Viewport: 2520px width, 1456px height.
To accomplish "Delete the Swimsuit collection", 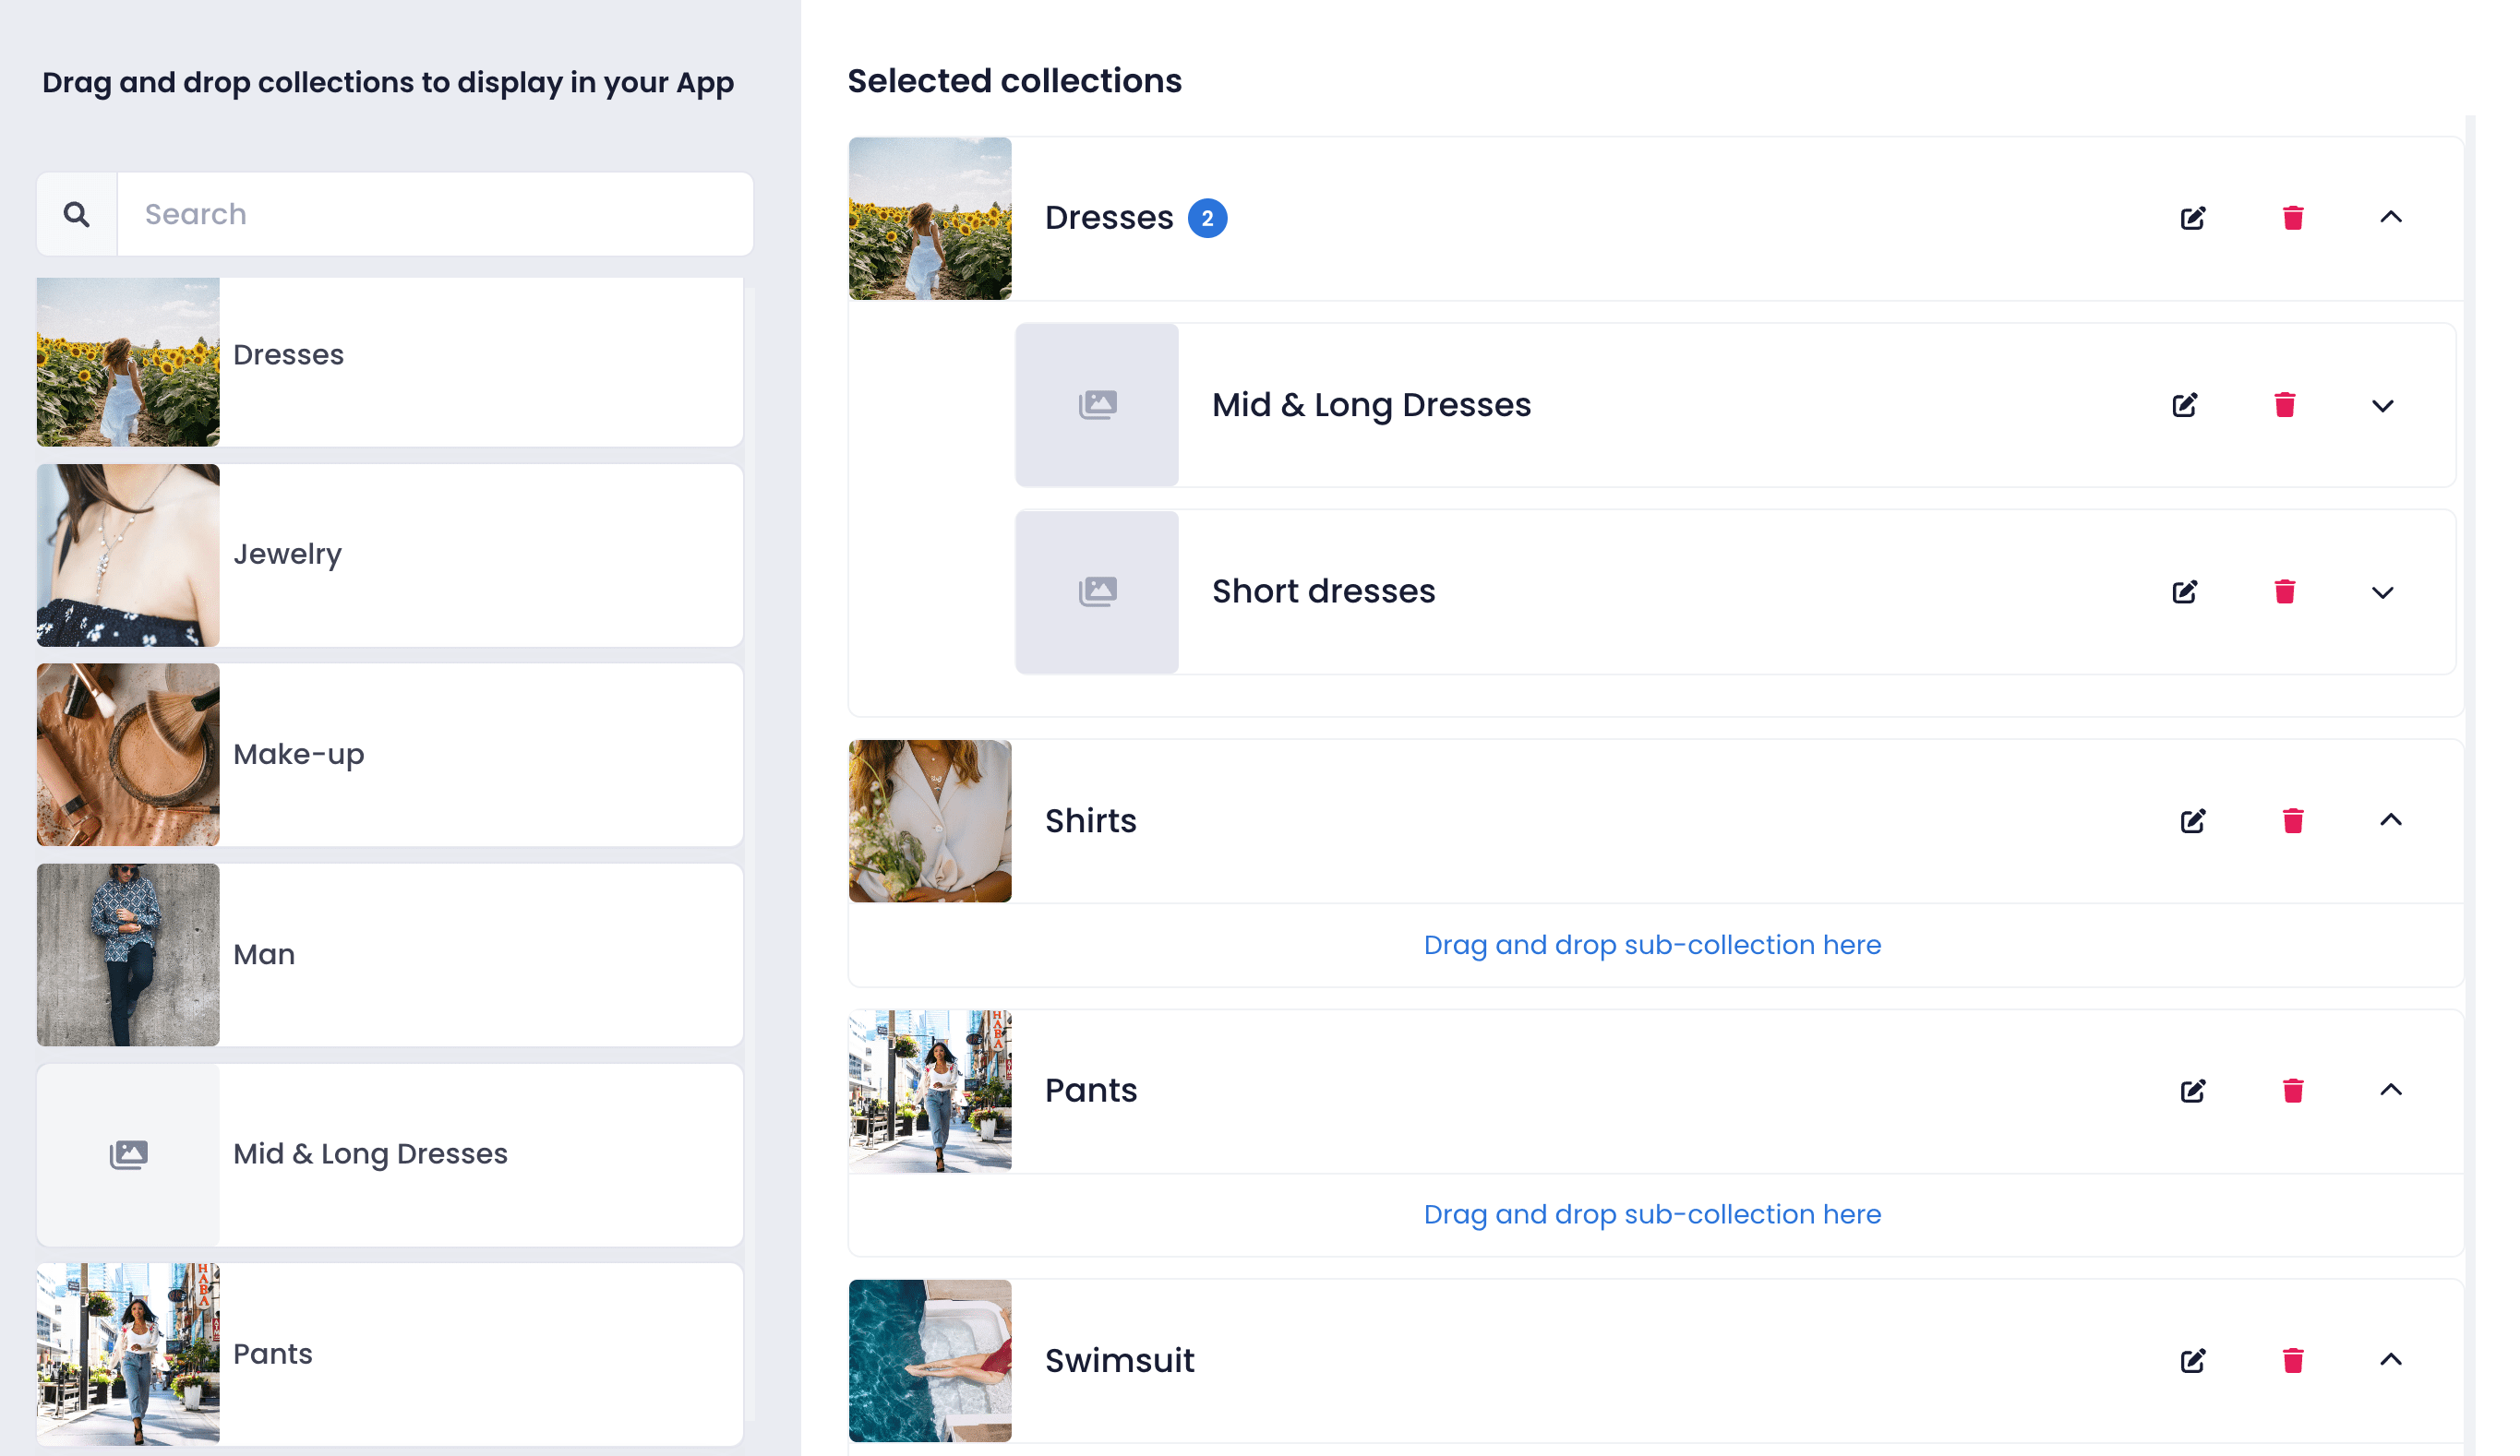I will (x=2293, y=1360).
